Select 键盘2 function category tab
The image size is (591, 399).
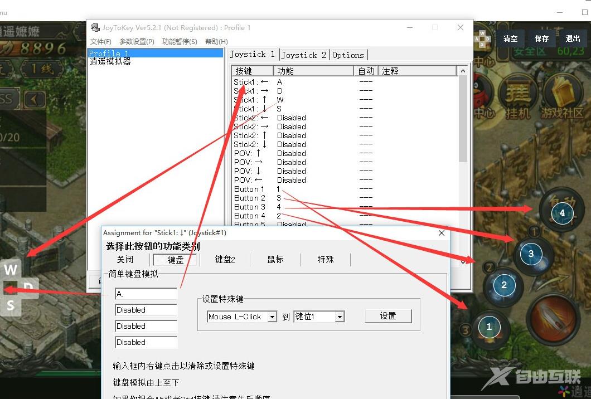pyautogui.click(x=225, y=260)
